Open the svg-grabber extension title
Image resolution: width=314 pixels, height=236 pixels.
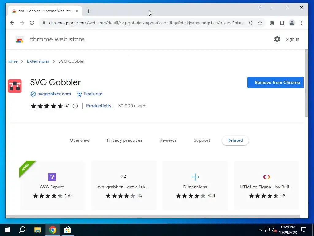tap(123, 187)
